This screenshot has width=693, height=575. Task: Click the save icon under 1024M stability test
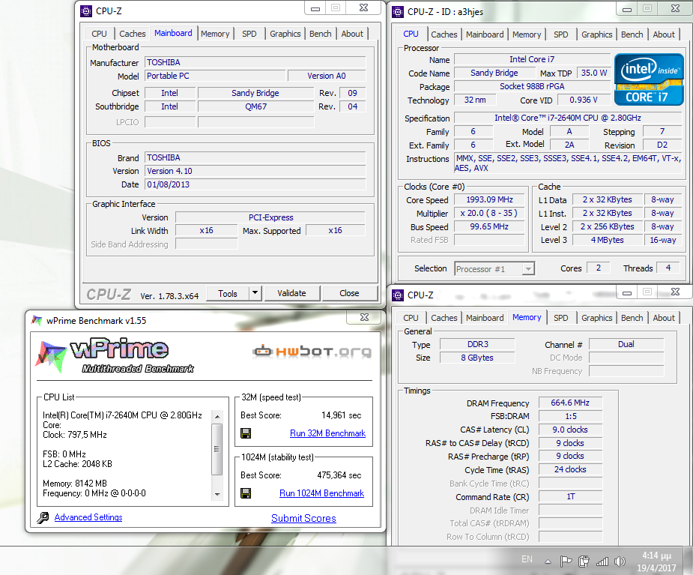246,493
